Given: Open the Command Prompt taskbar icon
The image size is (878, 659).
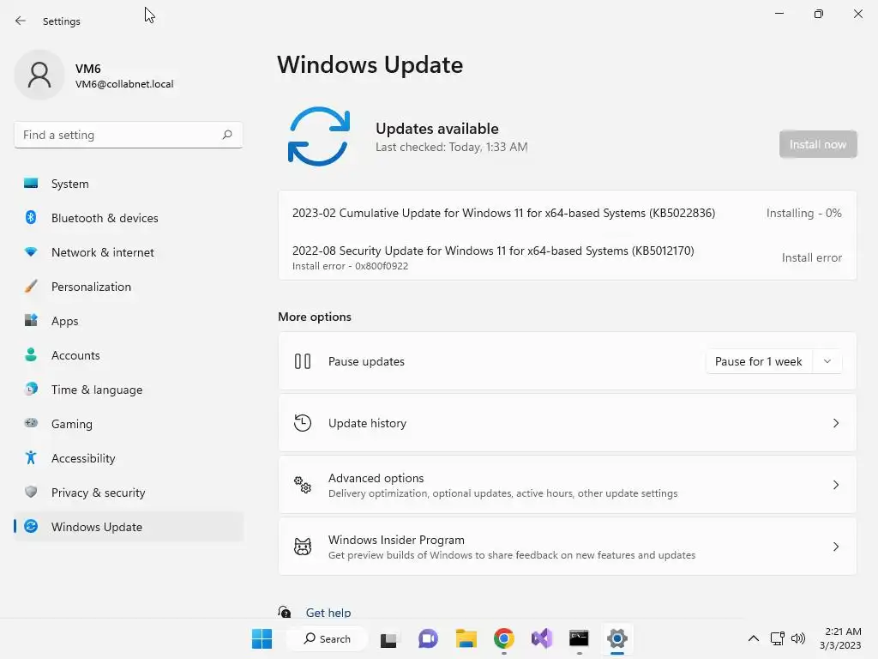Looking at the screenshot, I should [579, 638].
